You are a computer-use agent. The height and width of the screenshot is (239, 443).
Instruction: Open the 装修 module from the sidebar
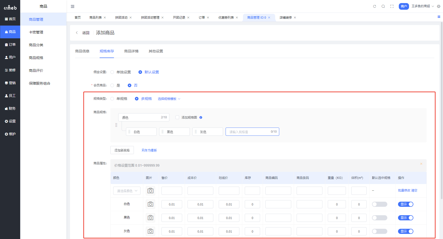click(x=10, y=70)
